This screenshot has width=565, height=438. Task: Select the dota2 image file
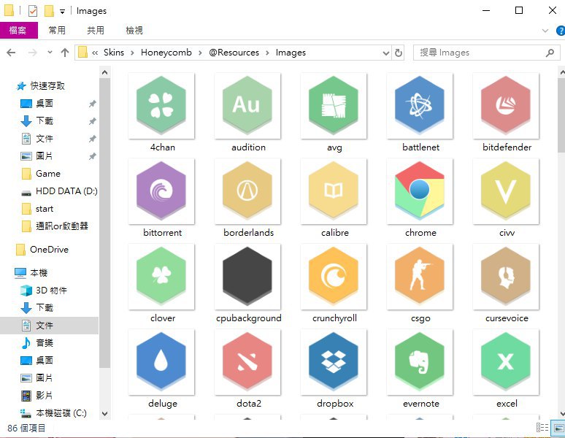[x=247, y=362]
